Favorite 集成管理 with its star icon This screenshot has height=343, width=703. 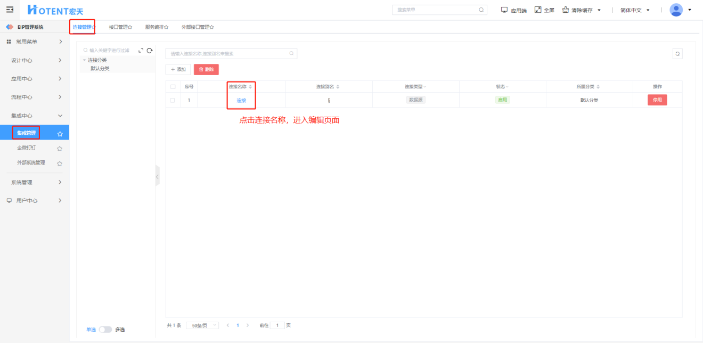pos(60,134)
